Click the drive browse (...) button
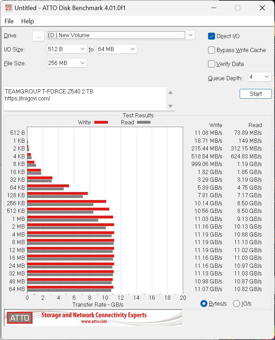 pos(38,36)
